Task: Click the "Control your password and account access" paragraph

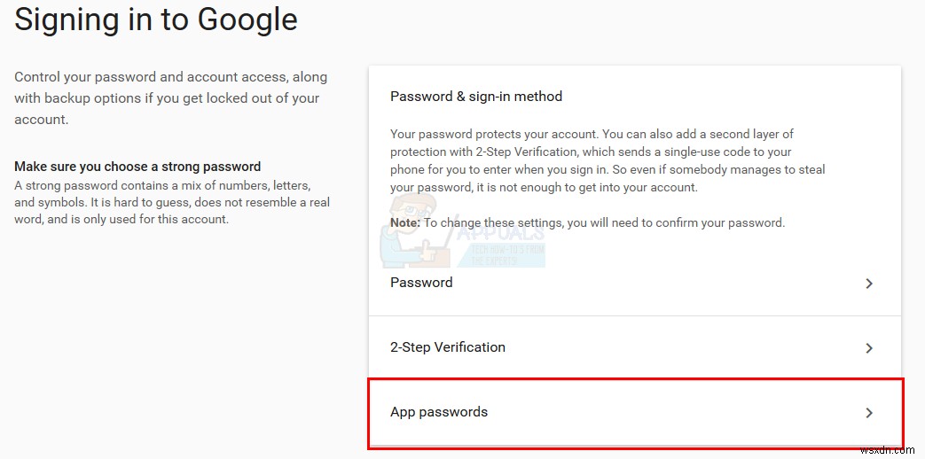Action: (170, 98)
